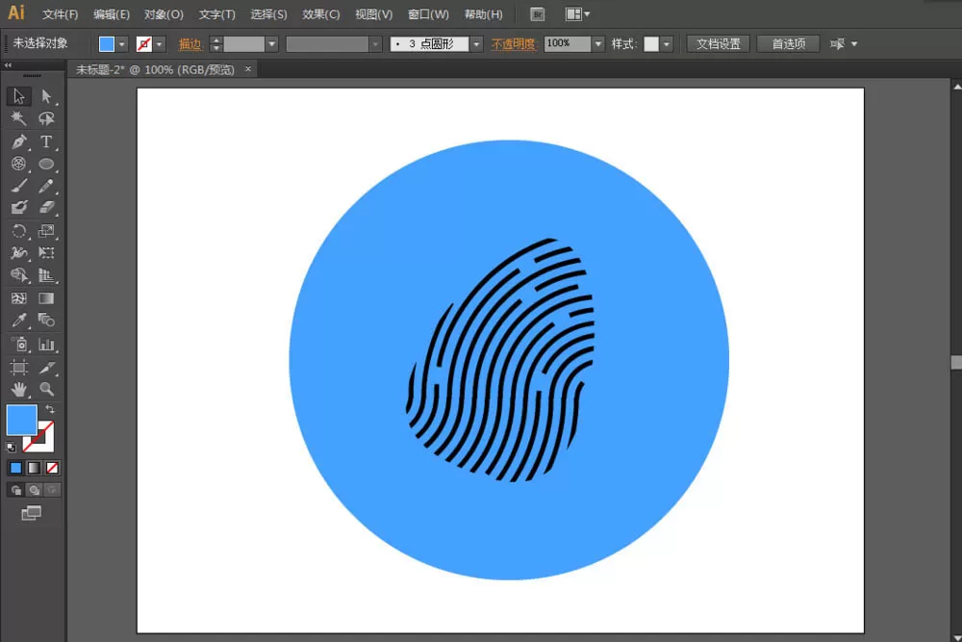Image resolution: width=962 pixels, height=642 pixels.
Task: Click the Change Screen Mode icon
Action: click(x=32, y=513)
